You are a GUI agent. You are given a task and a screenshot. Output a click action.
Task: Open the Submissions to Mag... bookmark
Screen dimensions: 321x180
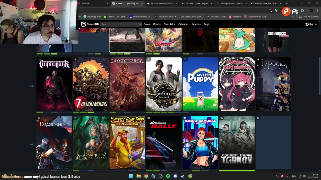tap(256, 17)
